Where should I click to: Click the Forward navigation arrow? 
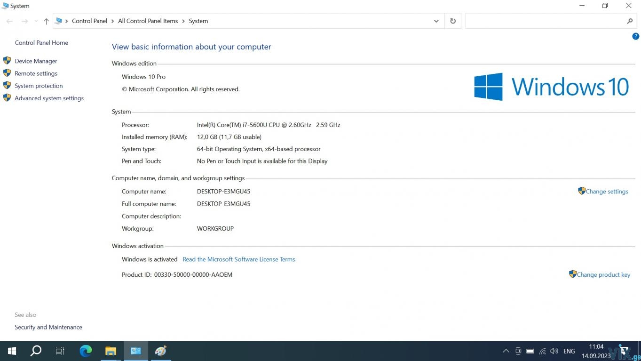(x=24, y=21)
